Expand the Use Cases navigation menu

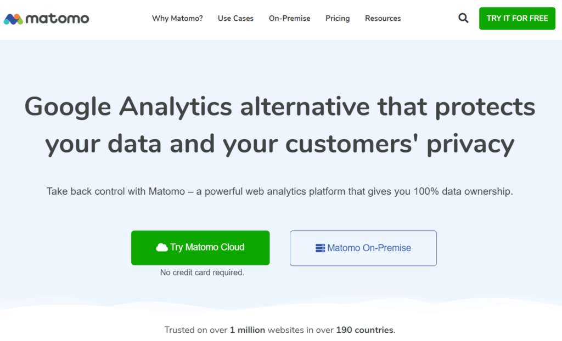coord(235,18)
